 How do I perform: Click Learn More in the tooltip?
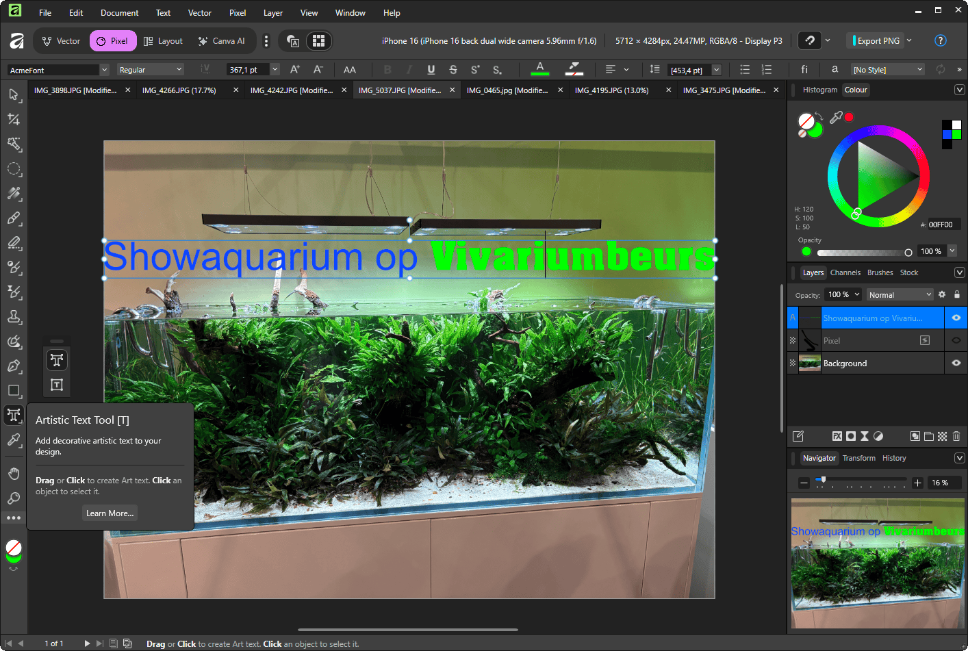(x=110, y=513)
